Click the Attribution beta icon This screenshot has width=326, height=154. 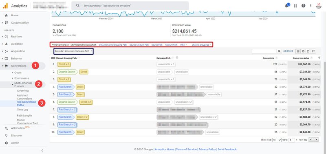[x=6, y=128]
